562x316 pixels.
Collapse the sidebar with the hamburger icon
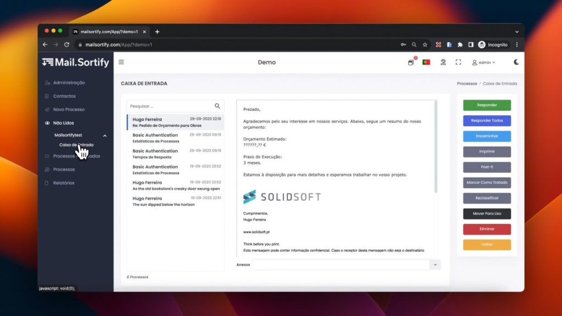pos(121,62)
